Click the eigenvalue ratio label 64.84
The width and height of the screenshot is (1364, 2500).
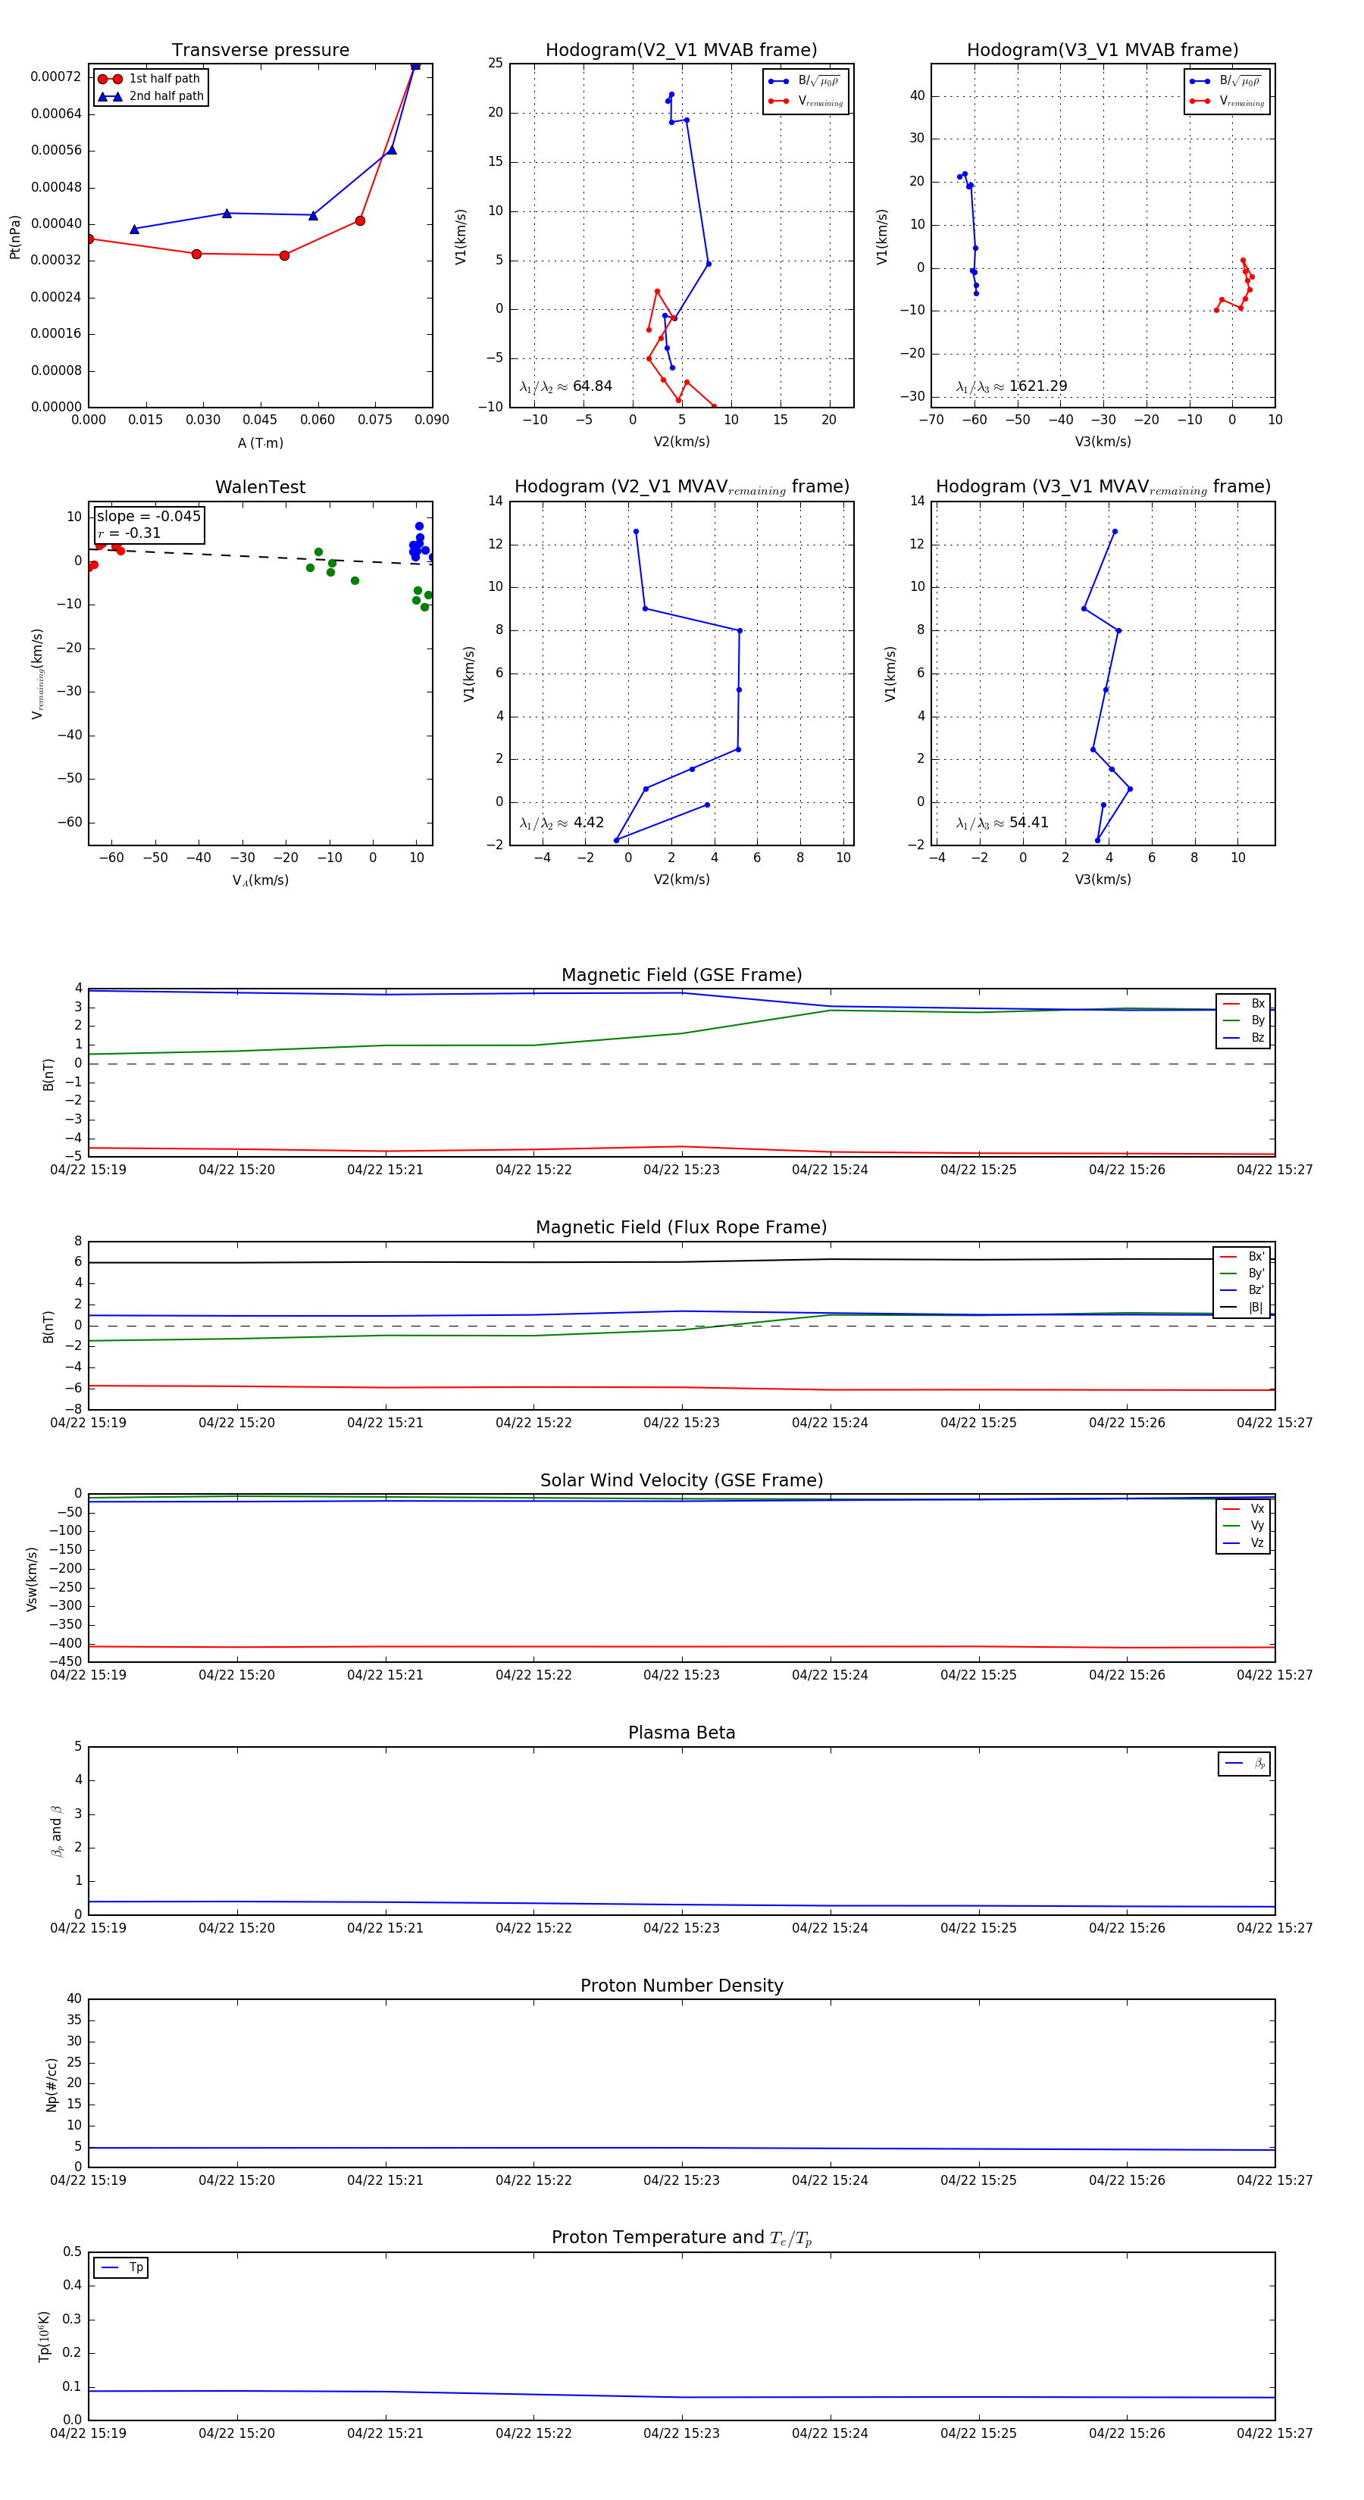[566, 386]
